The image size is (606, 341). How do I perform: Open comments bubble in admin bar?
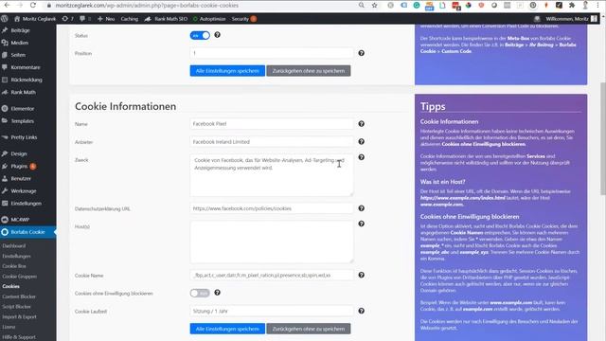85,19
